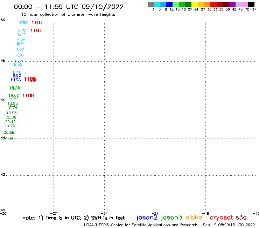Click the red time stamp 1108 beside 18.02

click(x=28, y=95)
